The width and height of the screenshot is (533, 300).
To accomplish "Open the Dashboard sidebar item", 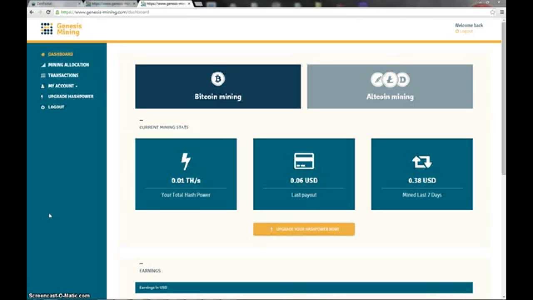I will coord(57,54).
